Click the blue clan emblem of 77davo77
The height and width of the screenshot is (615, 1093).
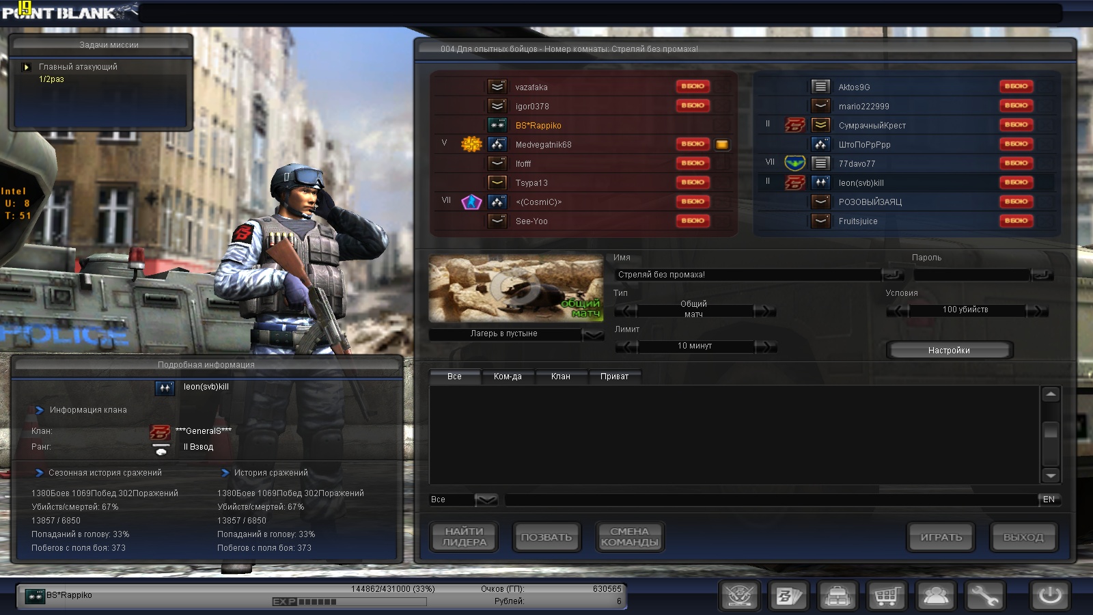(x=794, y=163)
